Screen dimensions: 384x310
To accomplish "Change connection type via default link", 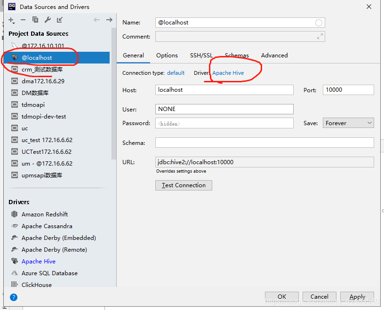I will (x=176, y=73).
